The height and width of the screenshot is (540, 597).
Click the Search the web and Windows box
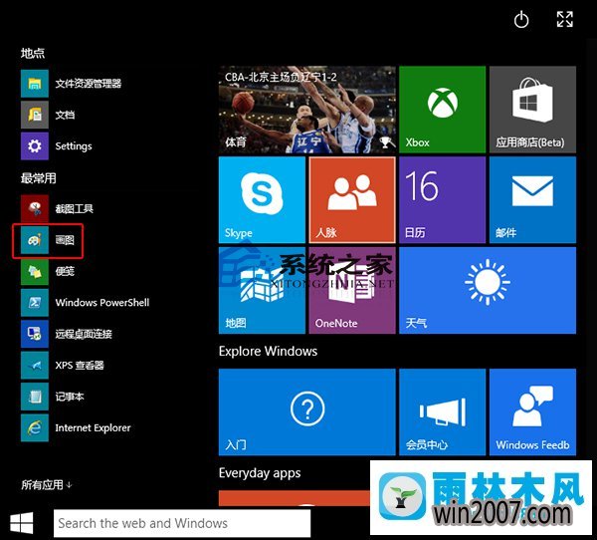[x=182, y=523]
